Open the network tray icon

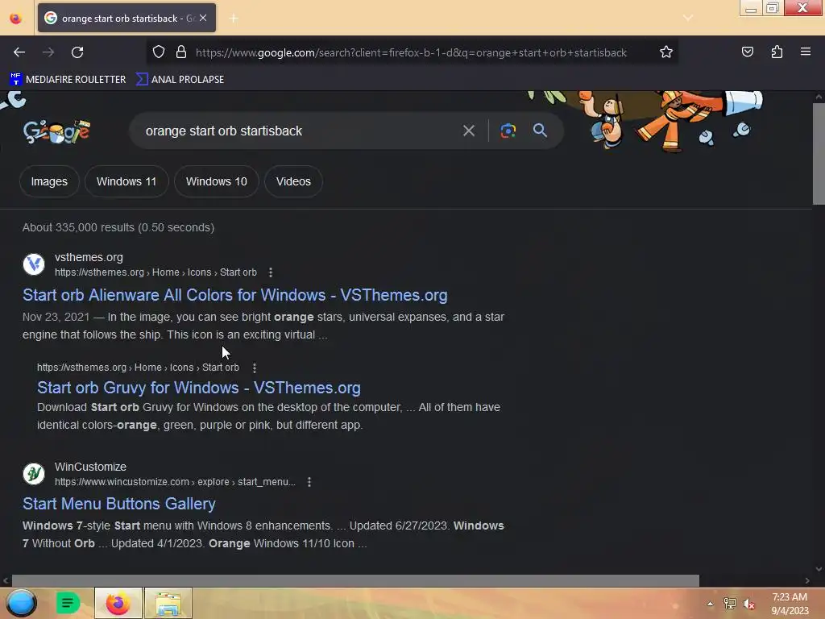point(730,604)
